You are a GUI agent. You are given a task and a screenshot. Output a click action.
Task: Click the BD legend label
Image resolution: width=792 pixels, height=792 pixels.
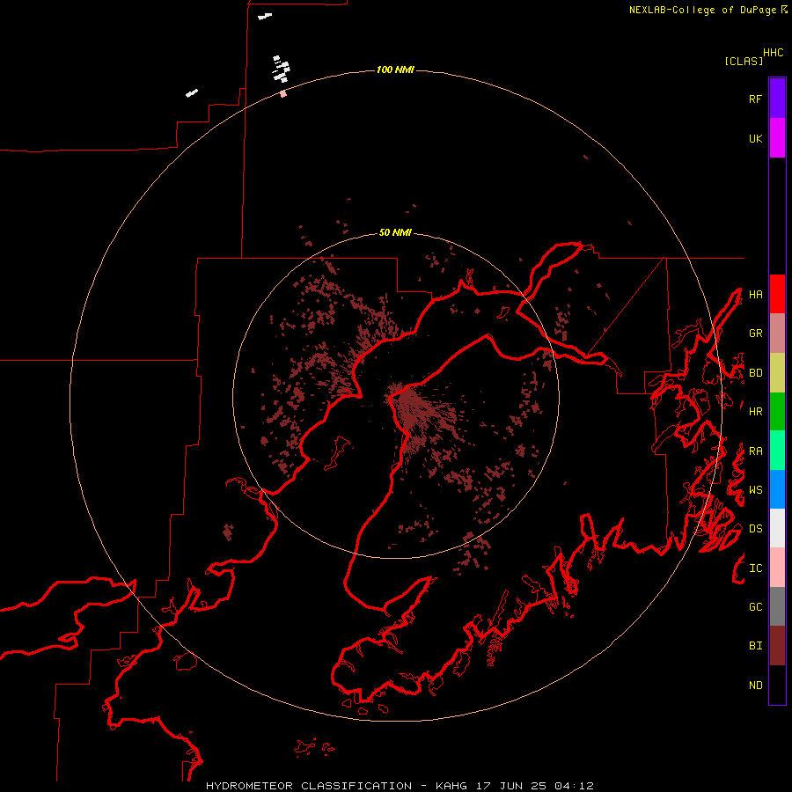pos(755,373)
